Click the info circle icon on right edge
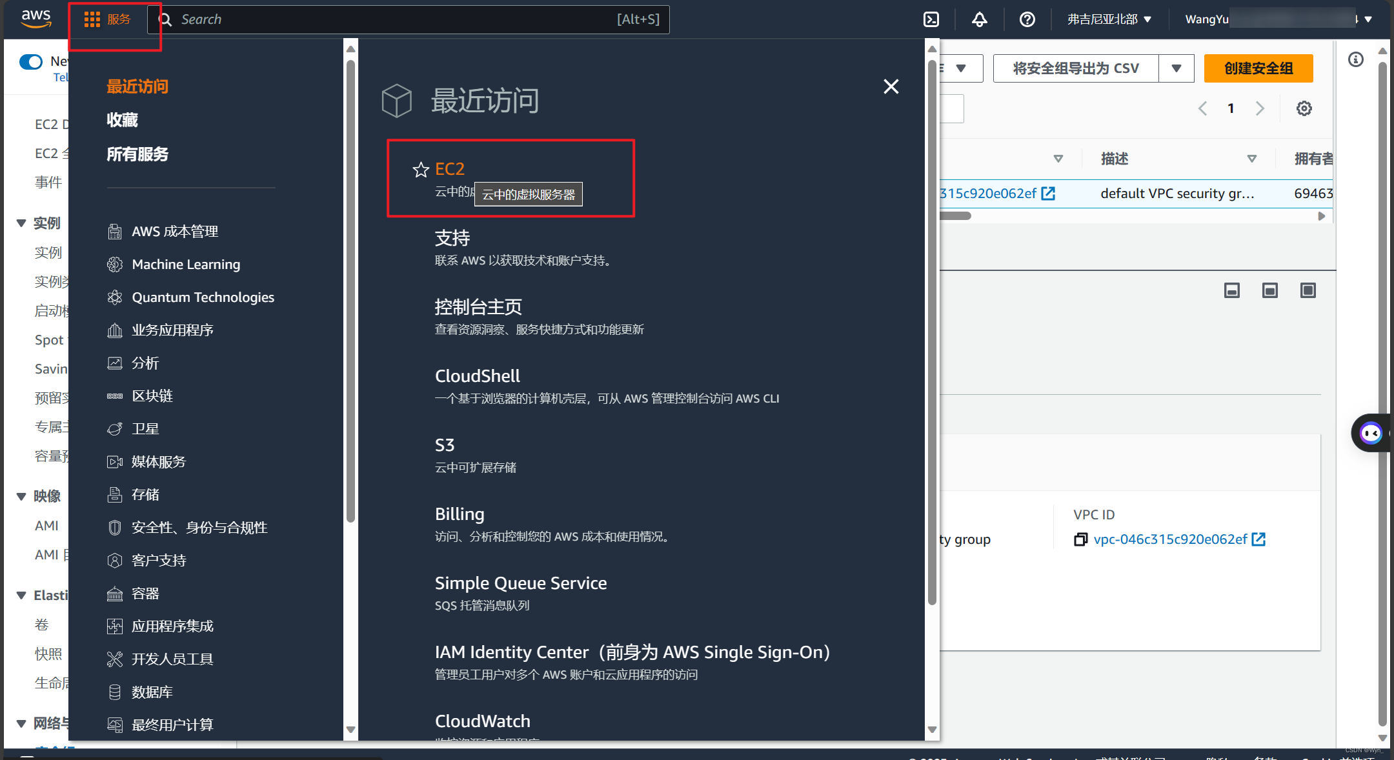The height and width of the screenshot is (760, 1394). click(x=1356, y=60)
